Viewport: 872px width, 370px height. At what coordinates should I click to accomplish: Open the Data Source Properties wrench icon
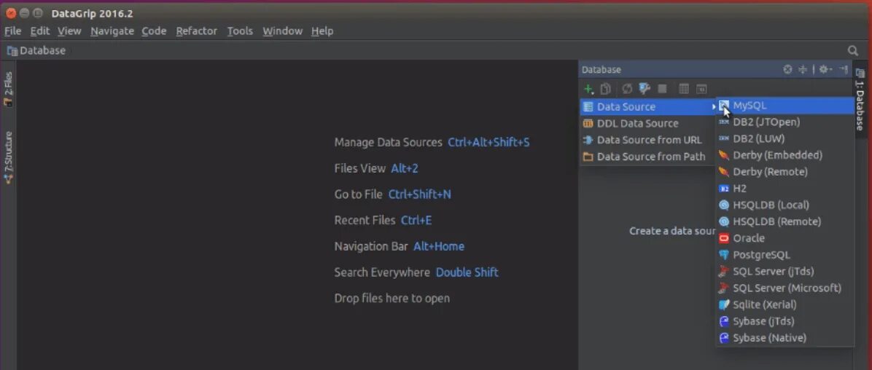(x=645, y=89)
